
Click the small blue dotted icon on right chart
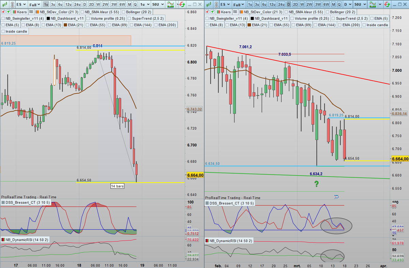coord(336,196)
